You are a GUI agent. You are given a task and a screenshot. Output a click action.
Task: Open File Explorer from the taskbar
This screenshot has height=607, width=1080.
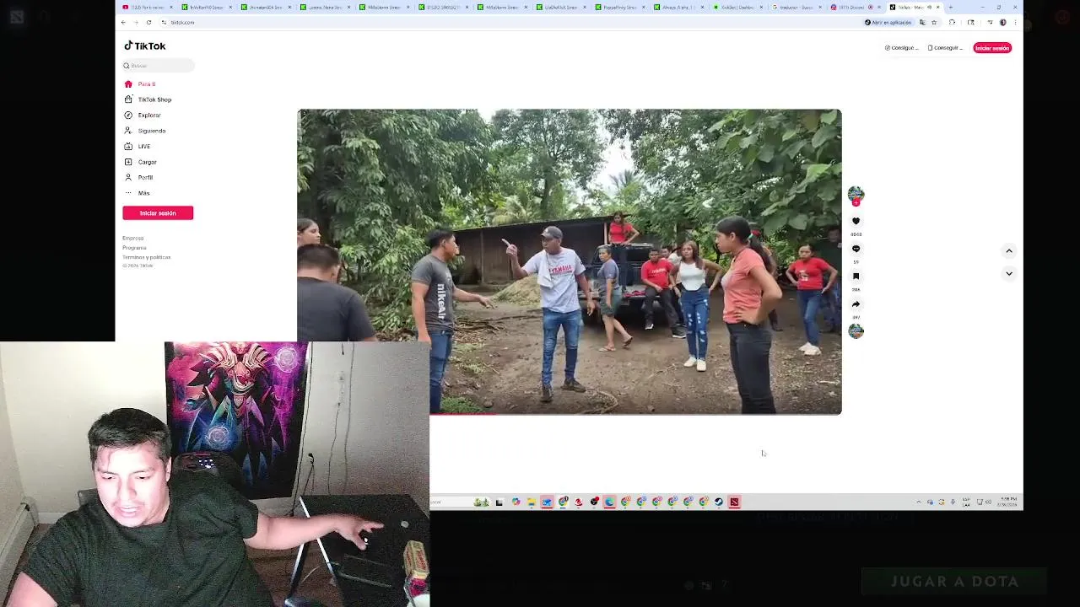click(531, 502)
